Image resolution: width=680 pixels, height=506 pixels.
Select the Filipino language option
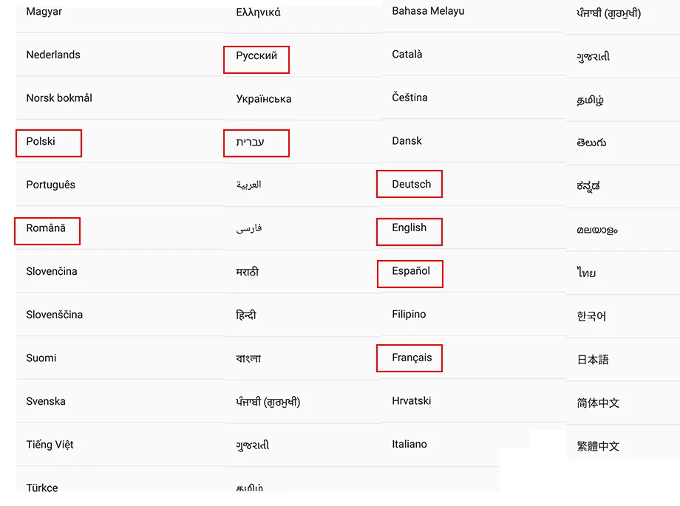point(409,315)
